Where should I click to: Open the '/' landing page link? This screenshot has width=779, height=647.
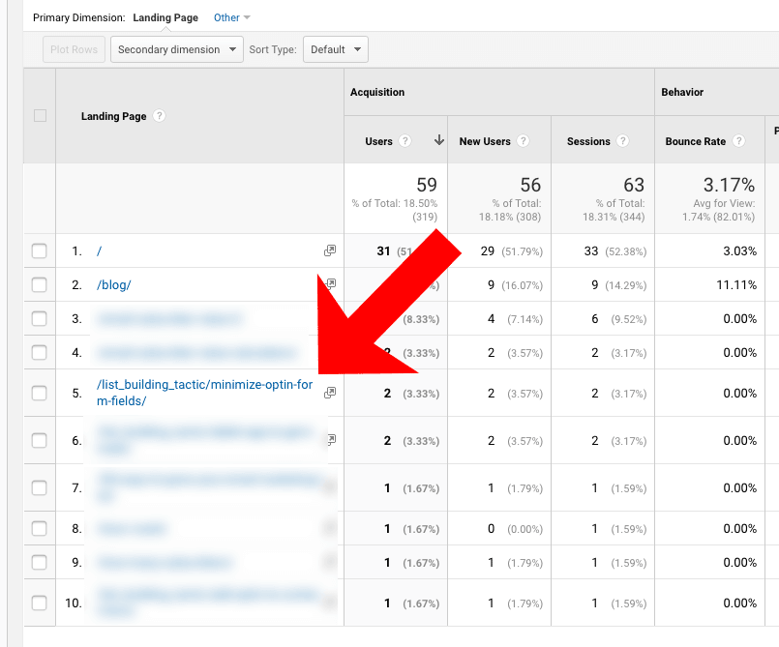(99, 250)
